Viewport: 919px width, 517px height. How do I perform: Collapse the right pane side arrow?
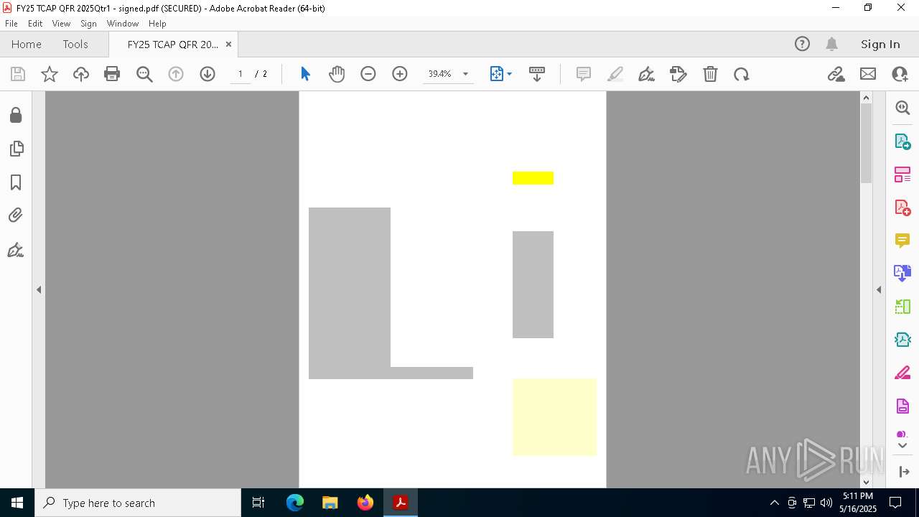click(879, 289)
